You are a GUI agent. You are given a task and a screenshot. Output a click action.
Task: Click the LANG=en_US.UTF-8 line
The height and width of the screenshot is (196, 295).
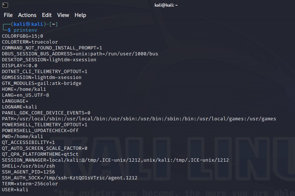tap(25, 95)
